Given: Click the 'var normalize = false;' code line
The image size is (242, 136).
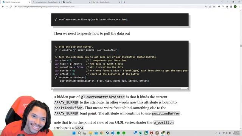Looking at the screenshot, I should coord(70,67).
